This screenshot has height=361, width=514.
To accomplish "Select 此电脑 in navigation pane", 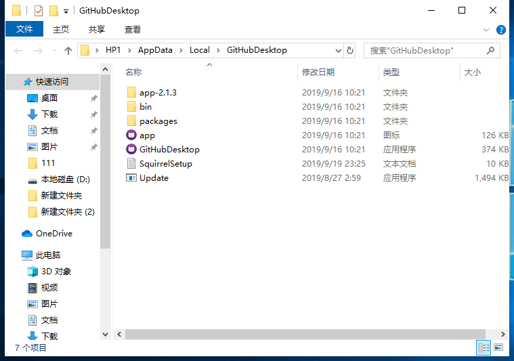I will coord(48,255).
